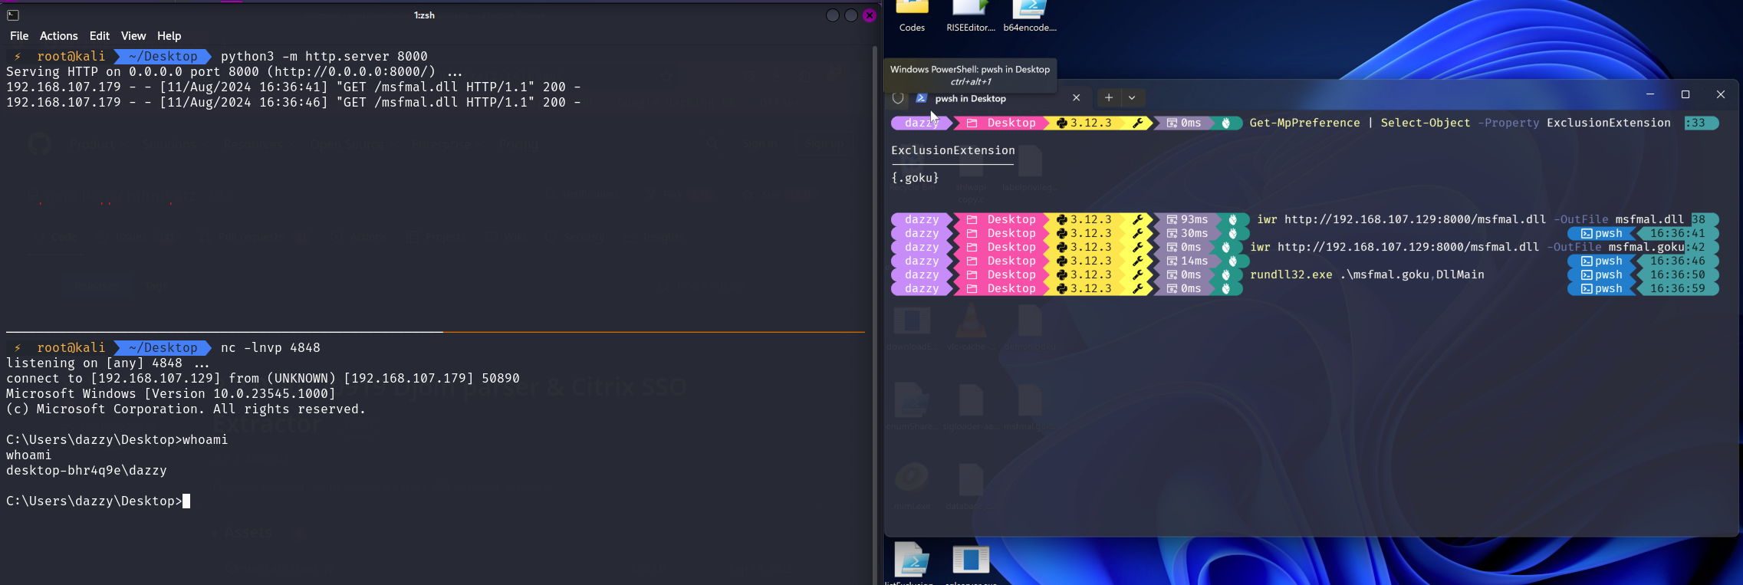
Task: Click the 16:36:50 timestamp segment
Action: pyautogui.click(x=1678, y=274)
